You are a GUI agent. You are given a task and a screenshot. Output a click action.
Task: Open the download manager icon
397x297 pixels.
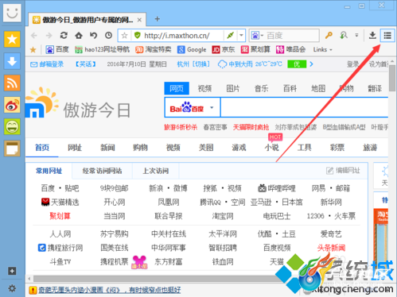click(372, 35)
